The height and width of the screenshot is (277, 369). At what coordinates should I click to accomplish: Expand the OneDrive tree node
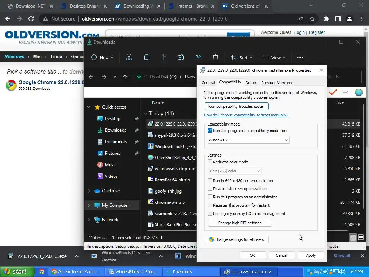click(89, 191)
